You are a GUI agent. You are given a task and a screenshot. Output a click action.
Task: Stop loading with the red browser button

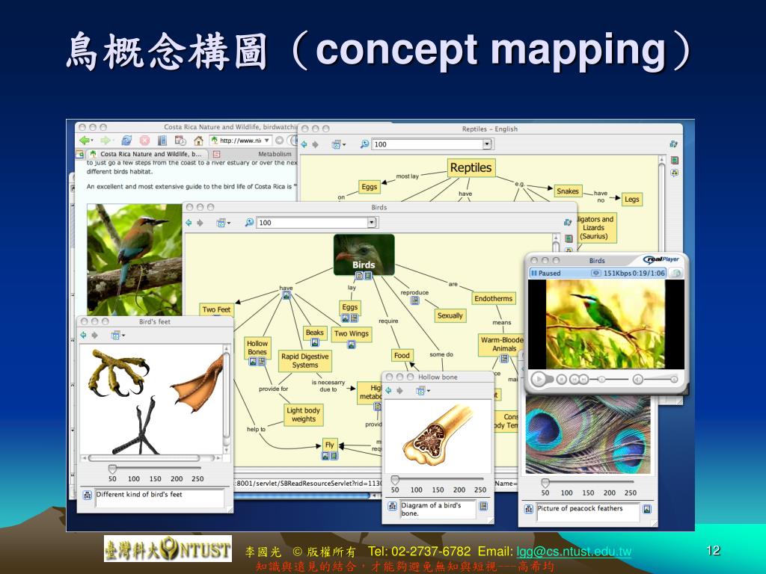[x=144, y=141]
